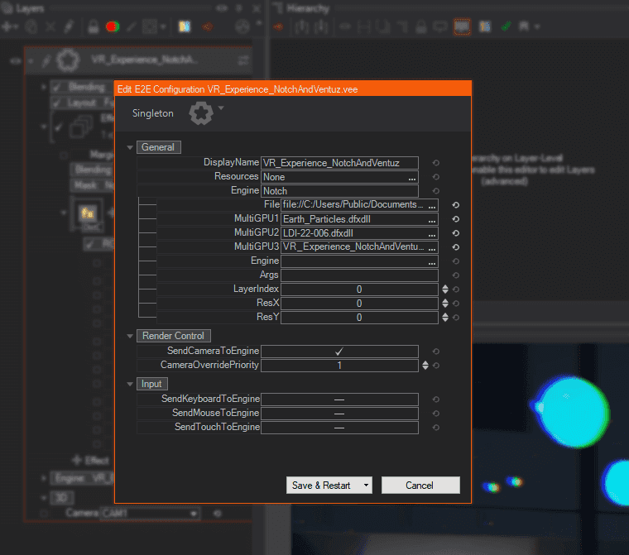Click the DisplayName text field
This screenshot has width=629, height=555.
(x=339, y=163)
